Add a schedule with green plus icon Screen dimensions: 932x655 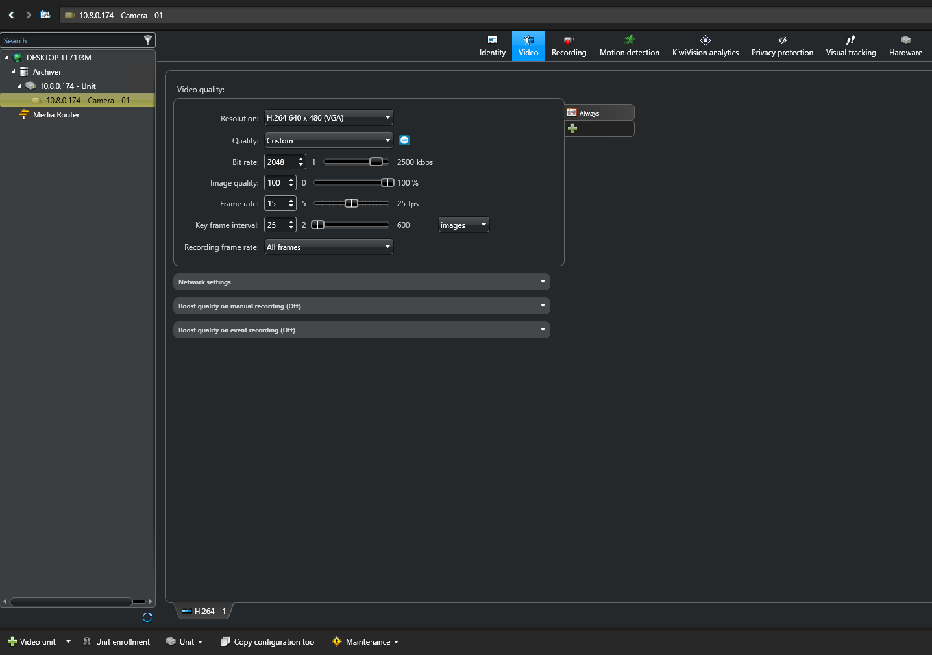click(x=572, y=129)
